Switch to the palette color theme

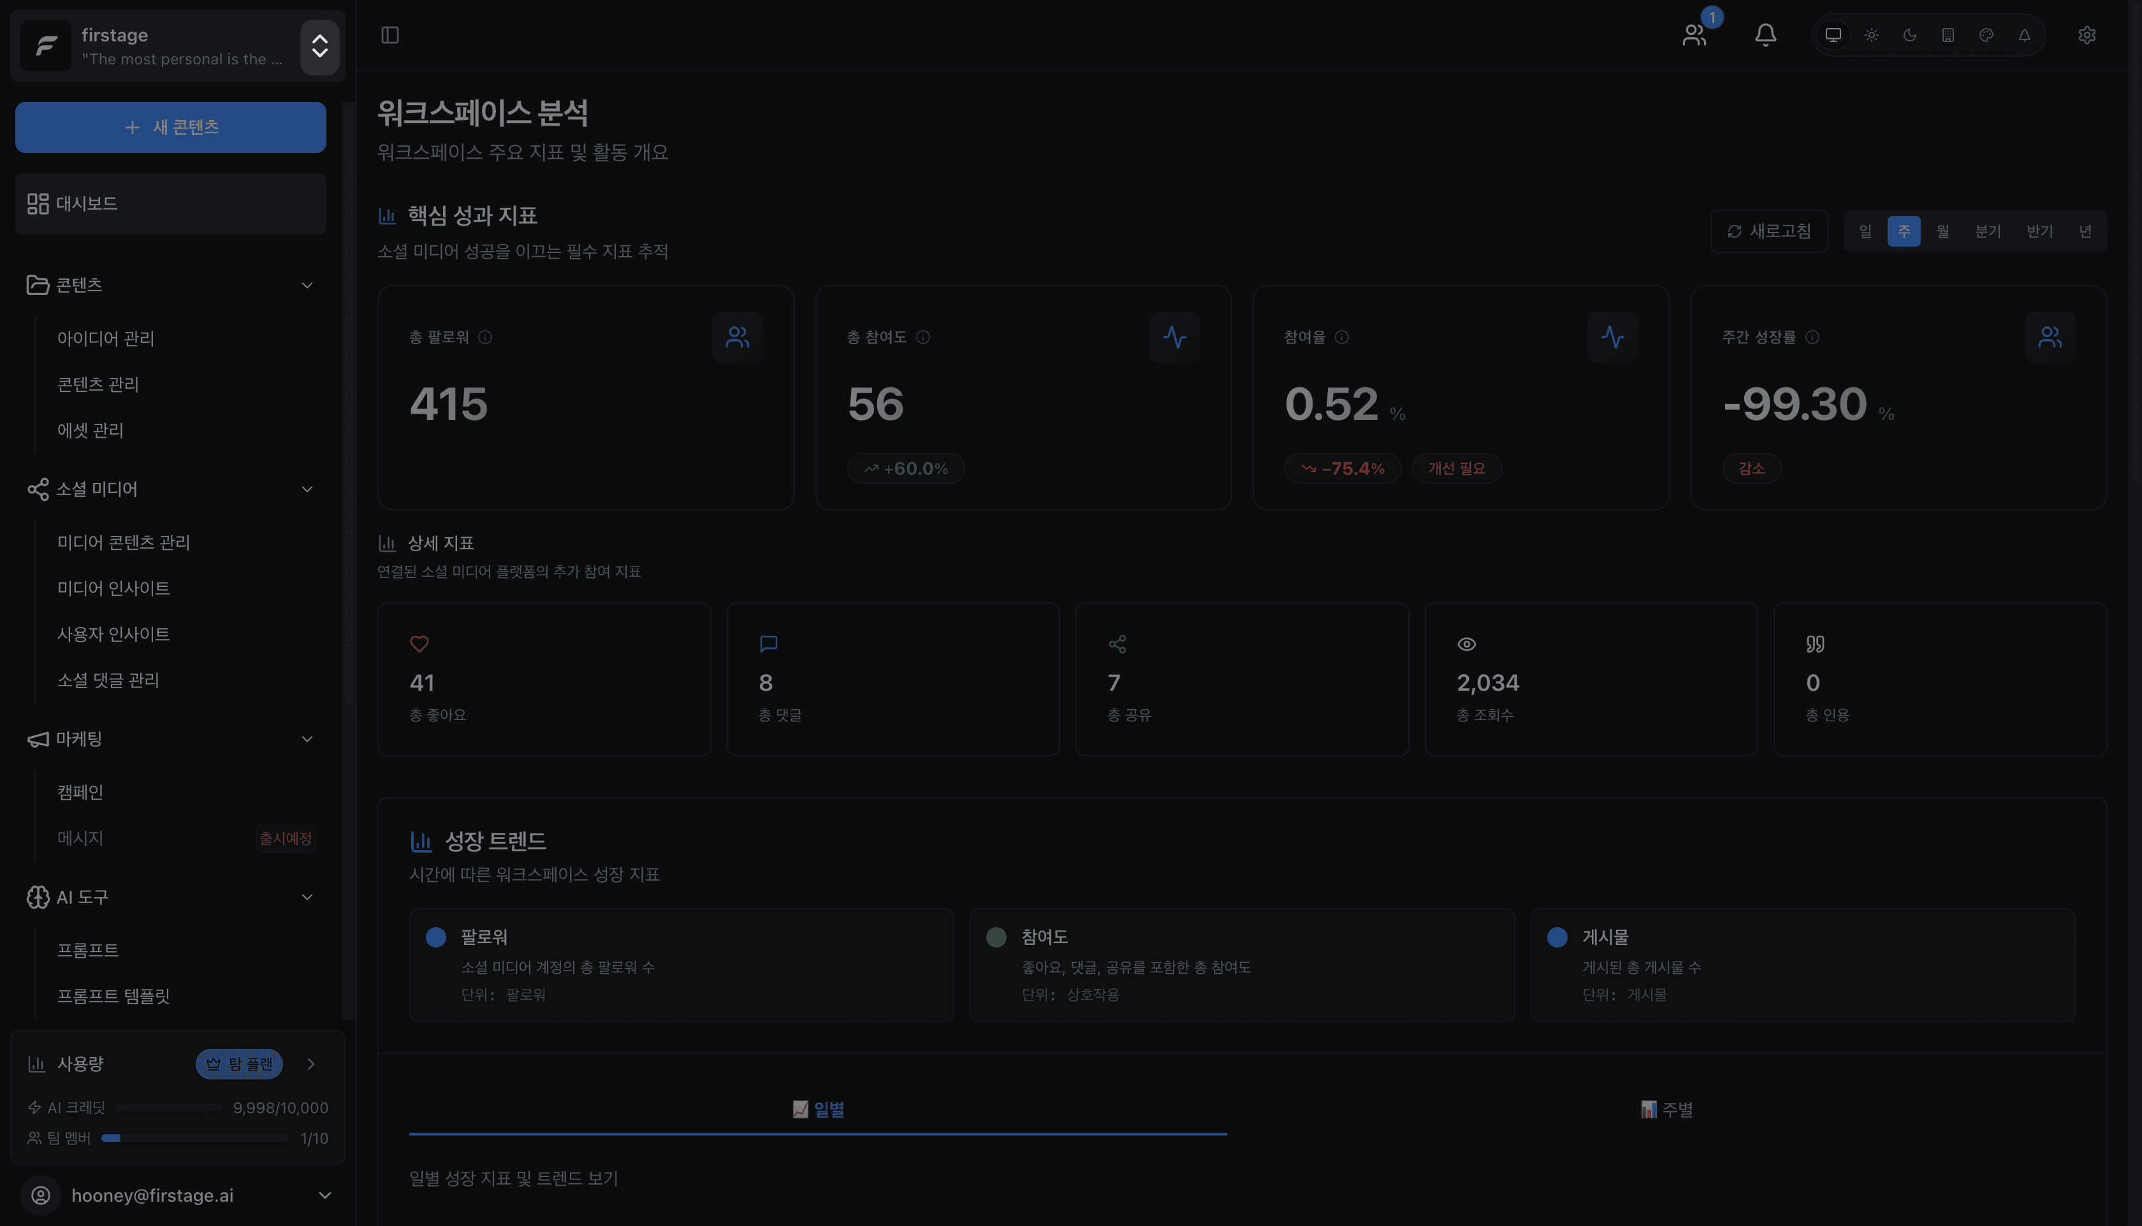point(1986,36)
